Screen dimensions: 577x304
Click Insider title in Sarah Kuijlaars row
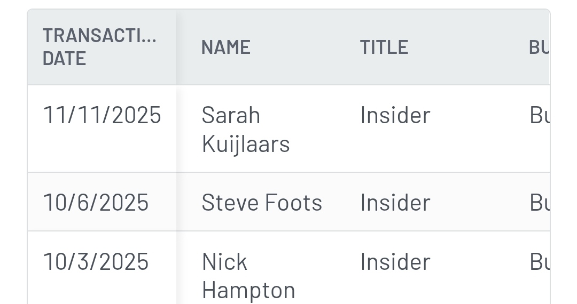(395, 115)
